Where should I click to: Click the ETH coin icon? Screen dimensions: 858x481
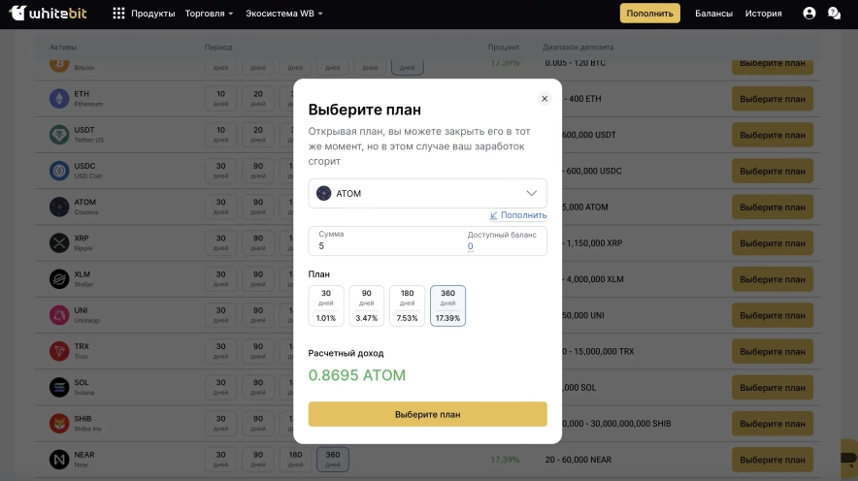tap(57, 99)
